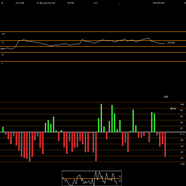Click the '(5,5' parameter text
The image size is (186, 186).
[x=96, y=3]
